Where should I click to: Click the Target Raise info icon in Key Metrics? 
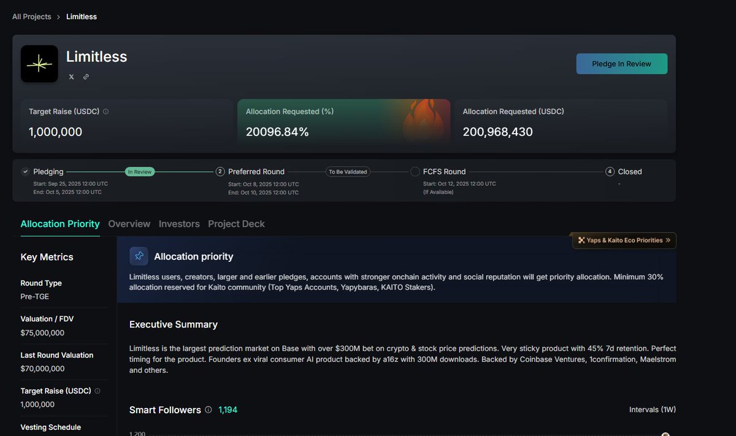click(x=98, y=391)
